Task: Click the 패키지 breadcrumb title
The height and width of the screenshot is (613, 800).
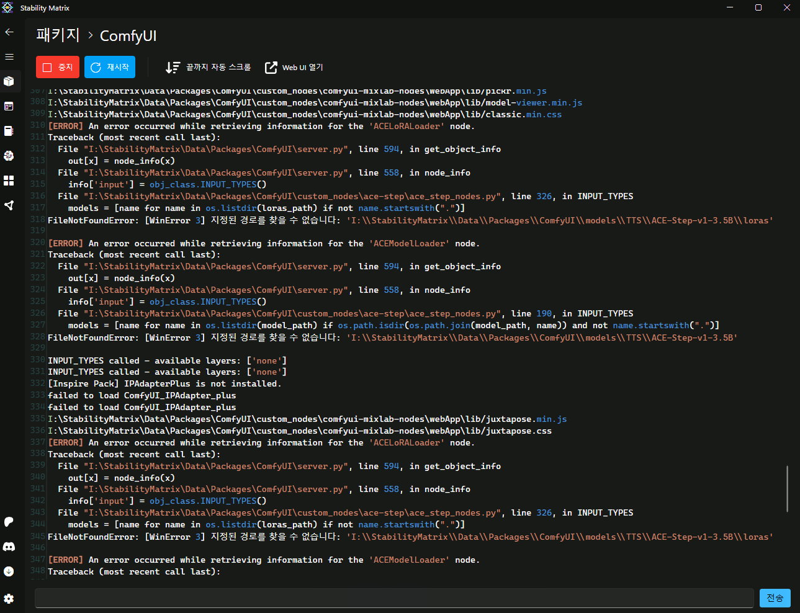Action: point(58,35)
